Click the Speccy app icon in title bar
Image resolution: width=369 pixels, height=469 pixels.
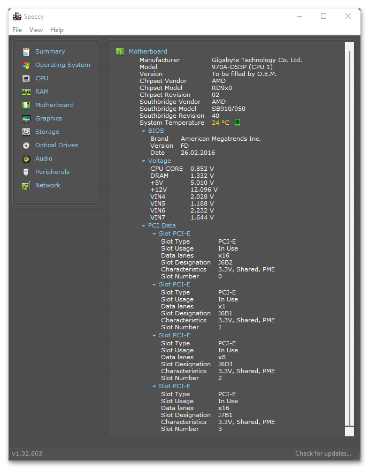coord(17,16)
